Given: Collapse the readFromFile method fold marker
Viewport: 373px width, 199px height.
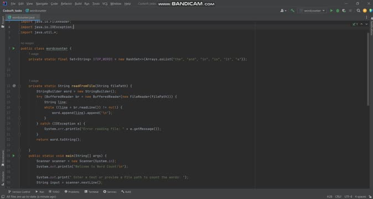Looking at the screenshot, I should (19, 86).
